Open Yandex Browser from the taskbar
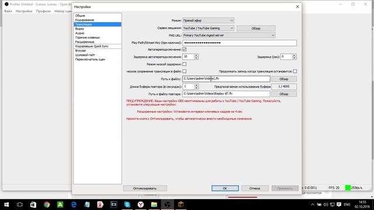Viewport: 374px width, 210px height. [141, 205]
